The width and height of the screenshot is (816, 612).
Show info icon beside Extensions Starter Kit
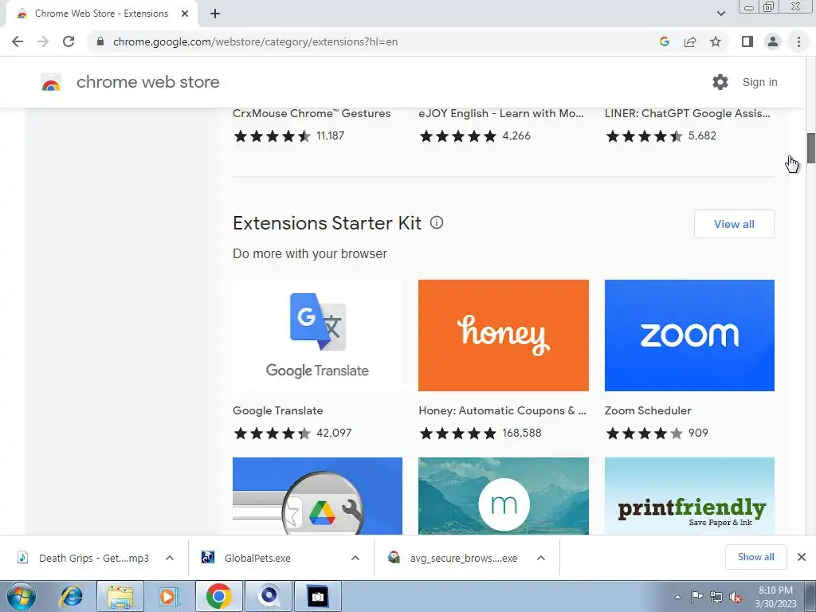point(437,223)
